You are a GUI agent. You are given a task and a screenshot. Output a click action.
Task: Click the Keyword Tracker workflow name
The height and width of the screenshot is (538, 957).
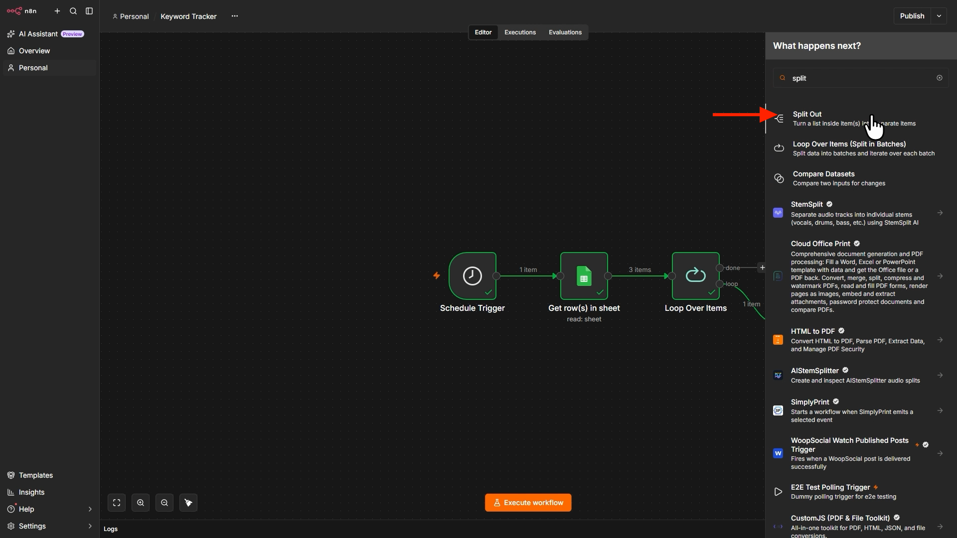(x=188, y=16)
